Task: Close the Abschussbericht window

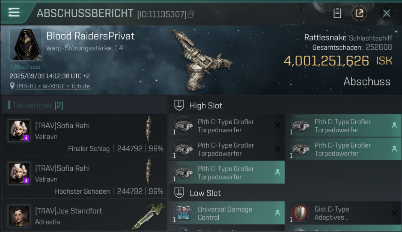Action: point(386,13)
